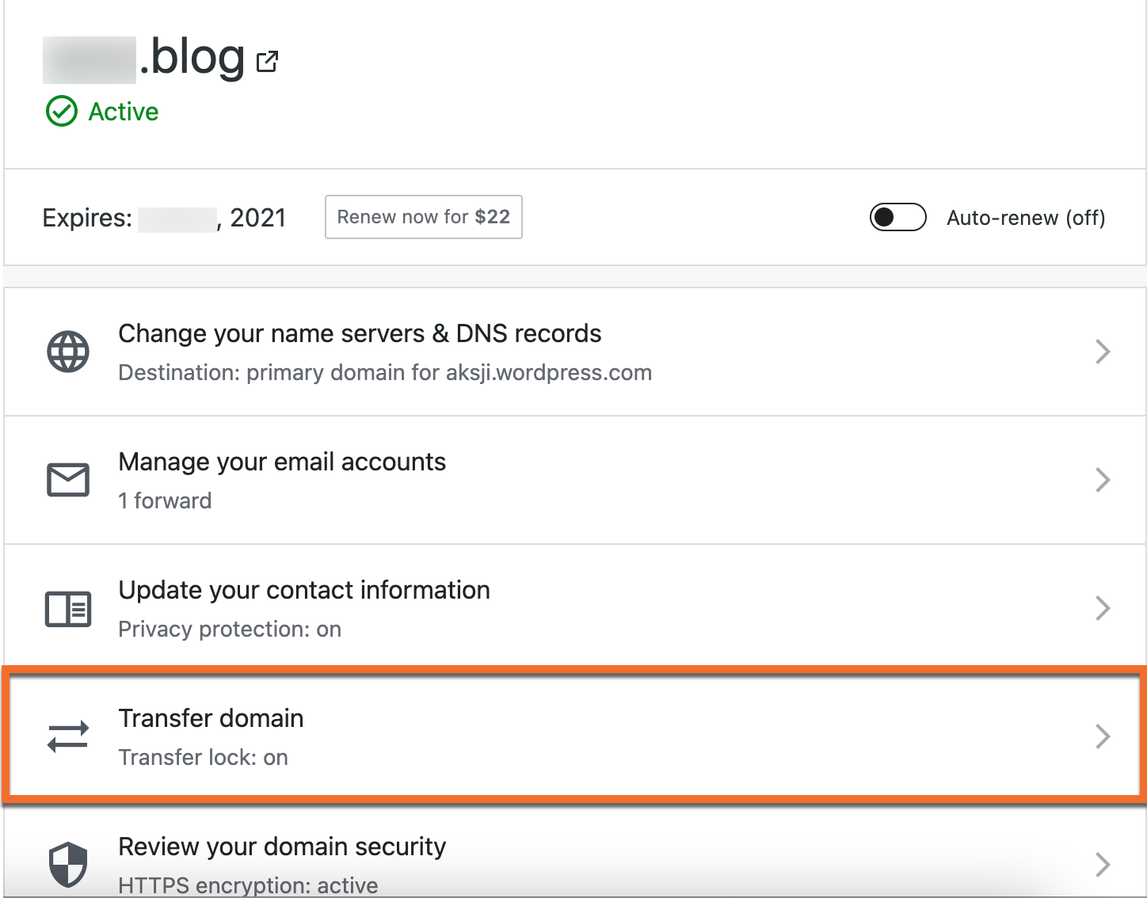Screen dimensions: 1147x898
Task: Expand the name servers & DNS row chevron
Action: [1103, 351]
